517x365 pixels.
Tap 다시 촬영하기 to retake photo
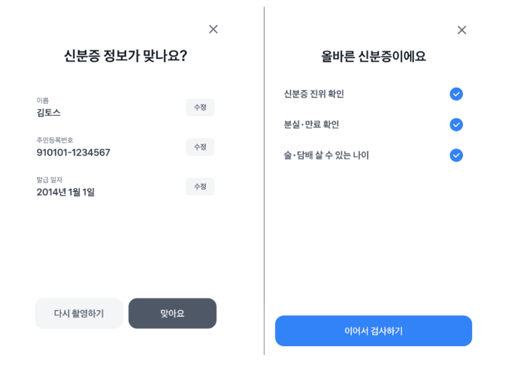[x=79, y=313]
